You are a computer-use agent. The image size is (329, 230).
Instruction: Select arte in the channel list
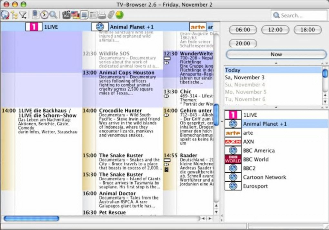coord(276,133)
